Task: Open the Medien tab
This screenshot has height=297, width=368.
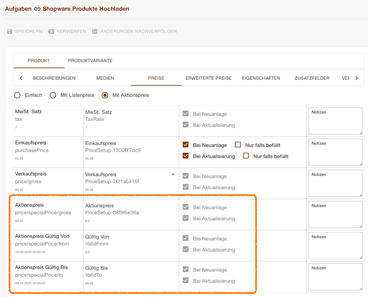Action: [x=105, y=78]
